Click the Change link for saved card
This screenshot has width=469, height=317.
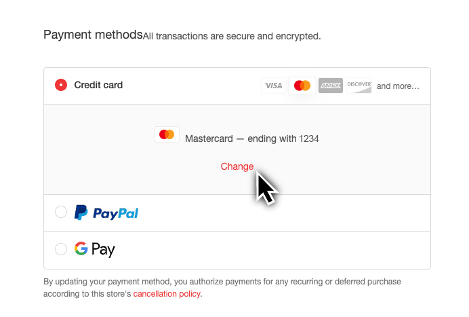click(237, 166)
